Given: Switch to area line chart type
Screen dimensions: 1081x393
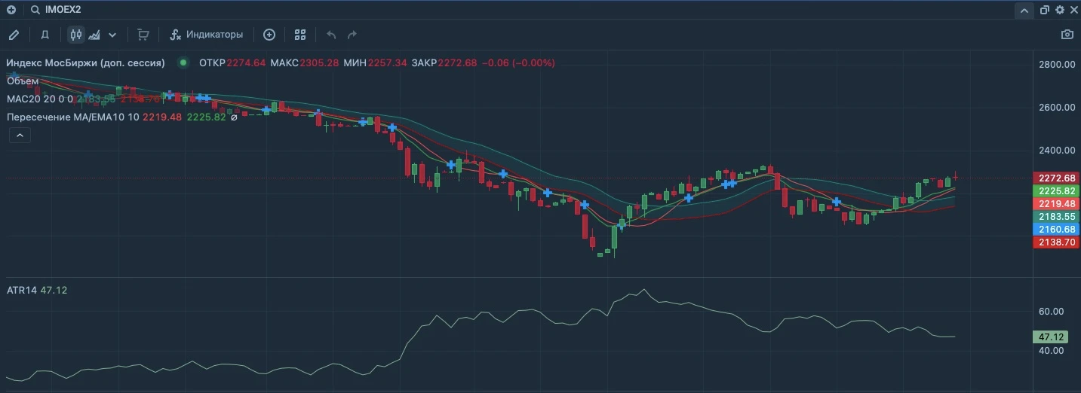Looking at the screenshot, I should tap(94, 35).
